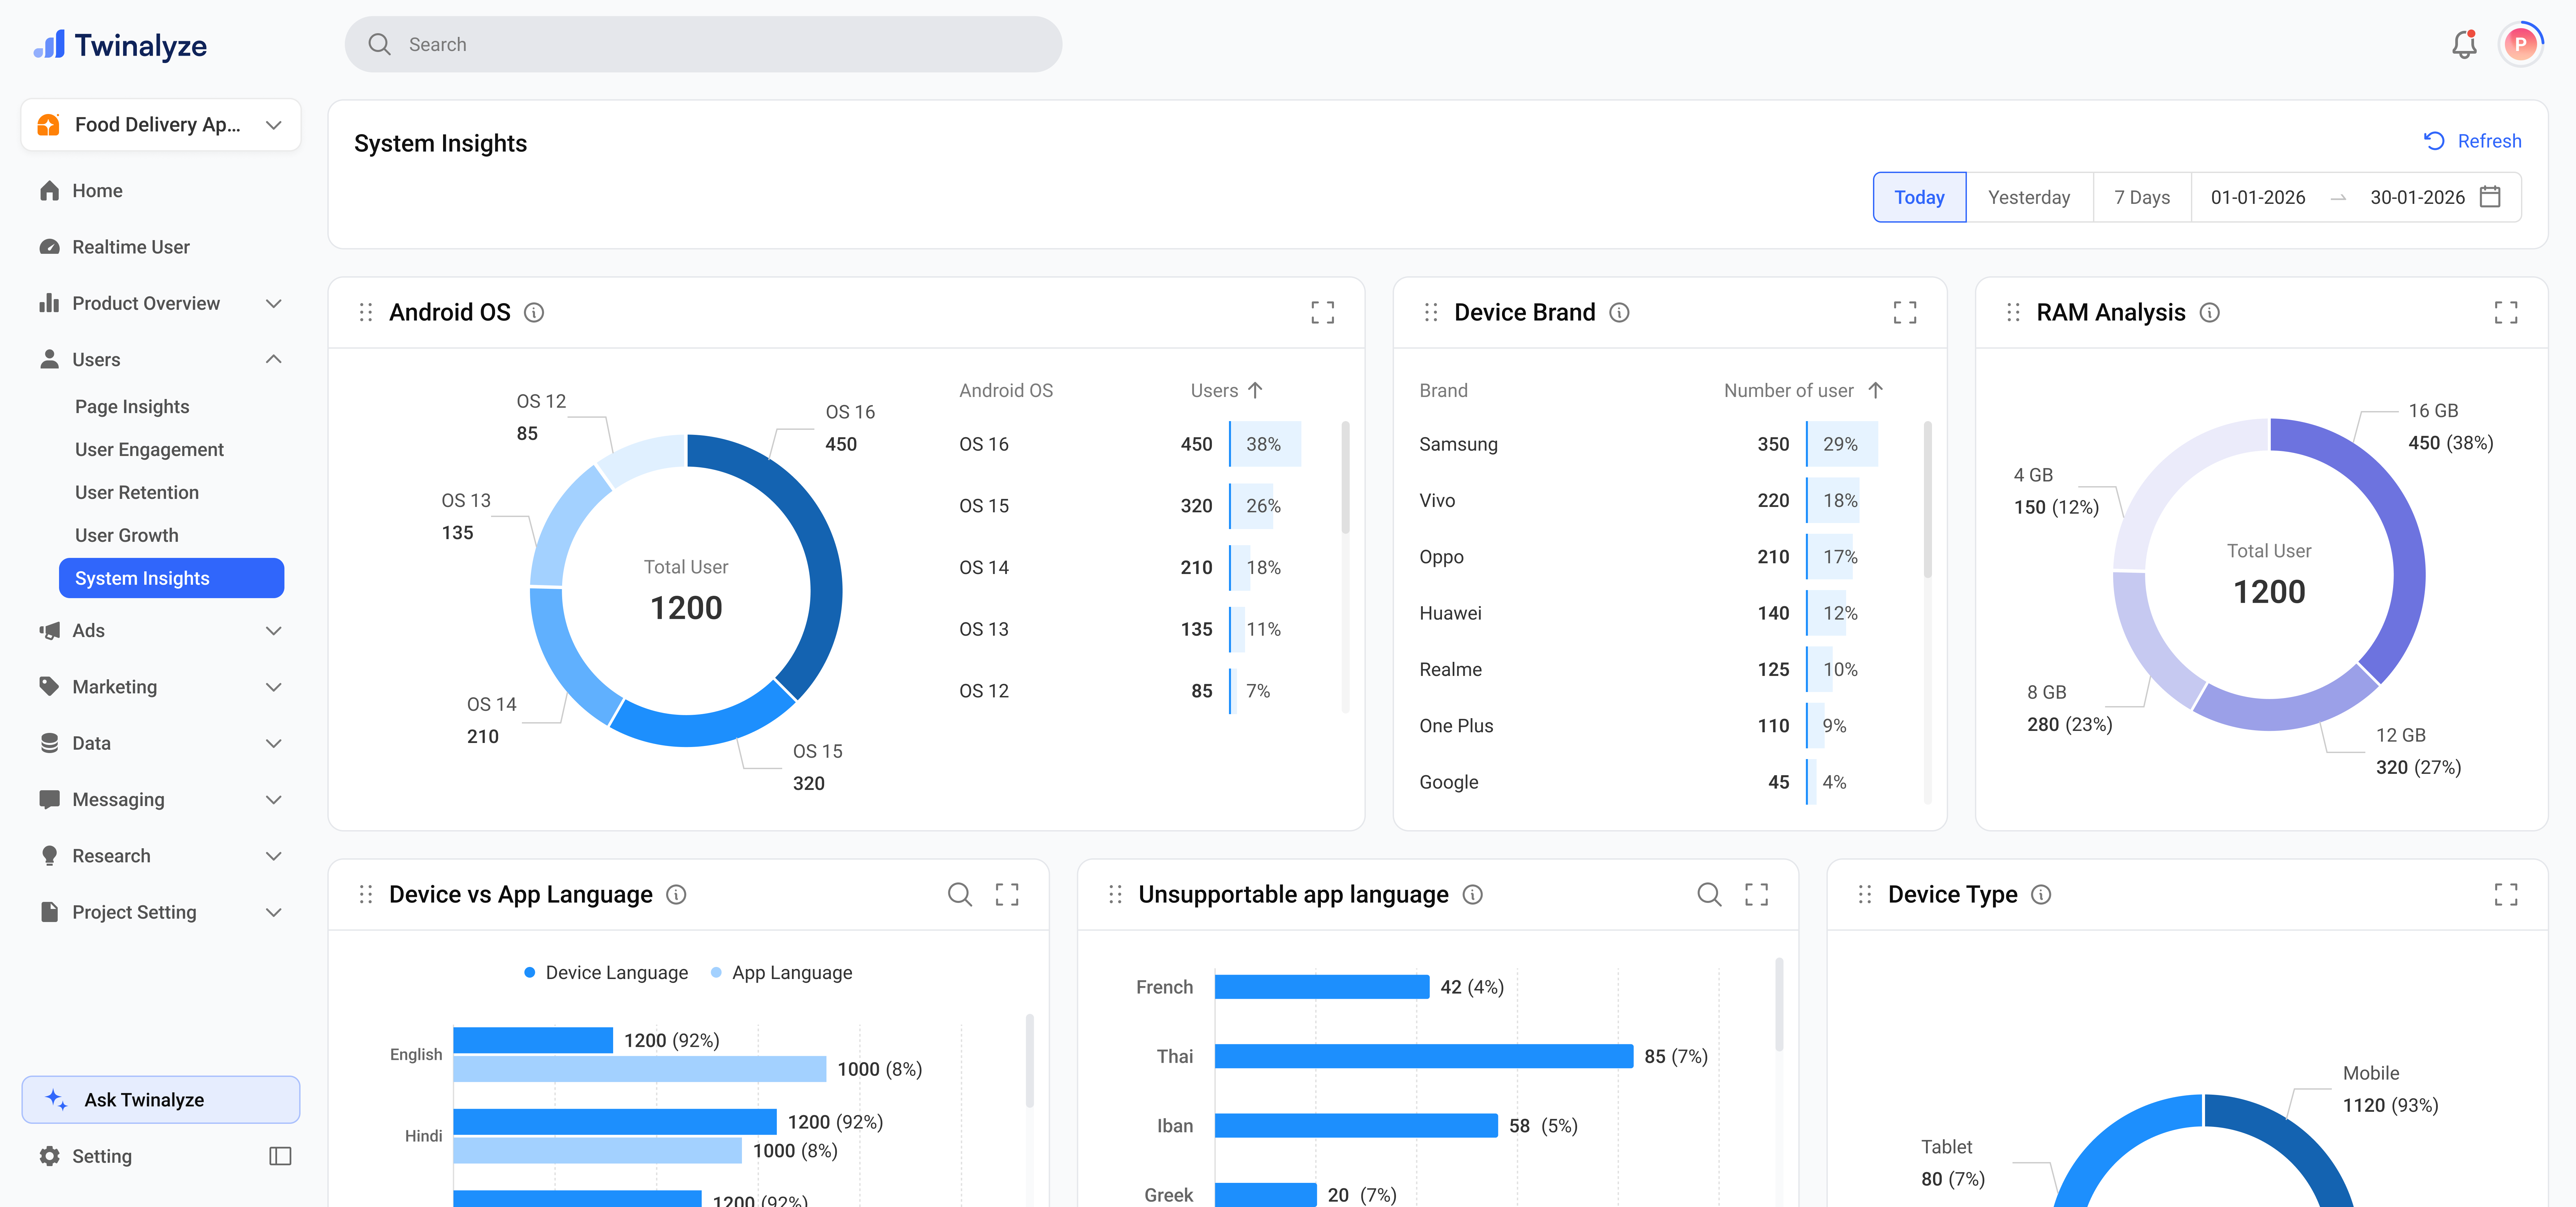This screenshot has width=2576, height=1207.
Task: Show info tooltip for RAM Analysis
Action: (2210, 313)
